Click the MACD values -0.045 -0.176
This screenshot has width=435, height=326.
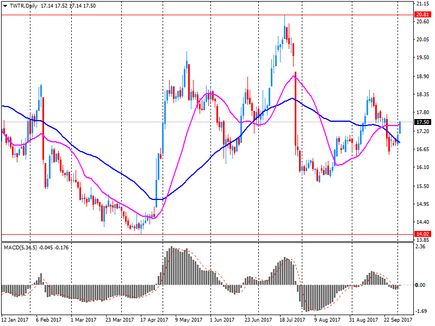54,248
